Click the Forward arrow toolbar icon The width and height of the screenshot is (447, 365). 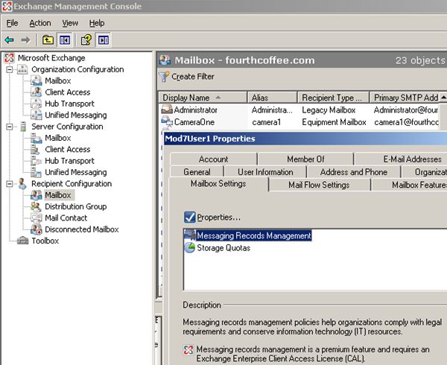[x=25, y=40]
